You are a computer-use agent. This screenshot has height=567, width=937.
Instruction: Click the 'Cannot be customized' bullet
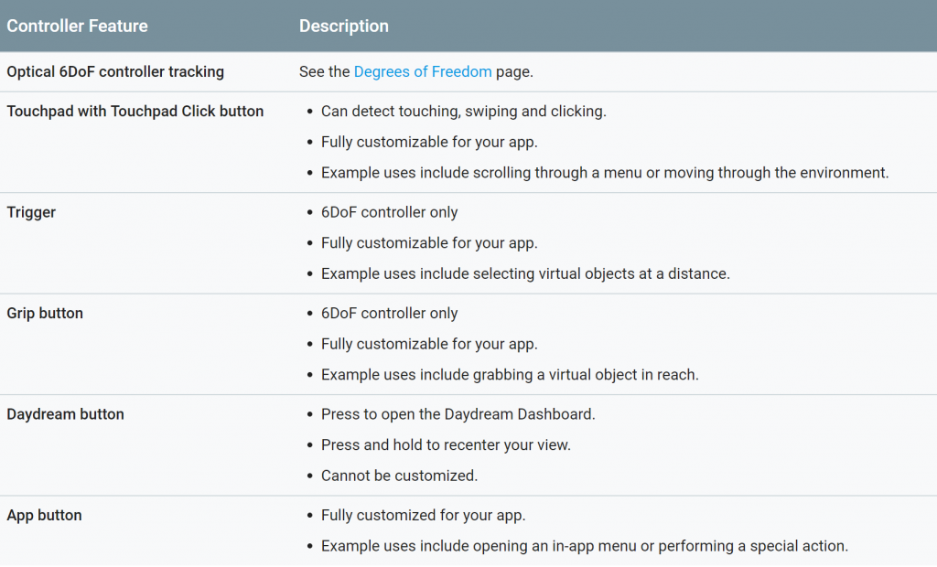click(x=399, y=476)
